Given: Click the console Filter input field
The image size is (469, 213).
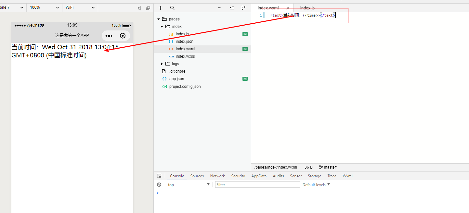Looking at the screenshot, I should [257, 184].
